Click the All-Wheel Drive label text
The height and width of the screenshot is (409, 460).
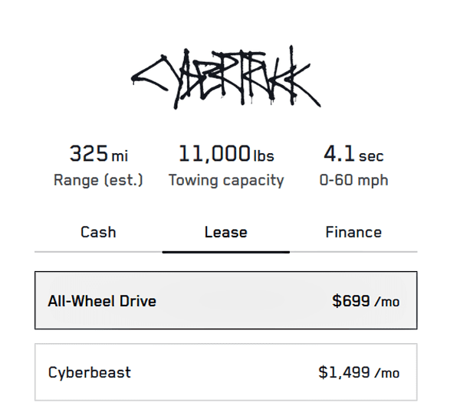coord(102,301)
